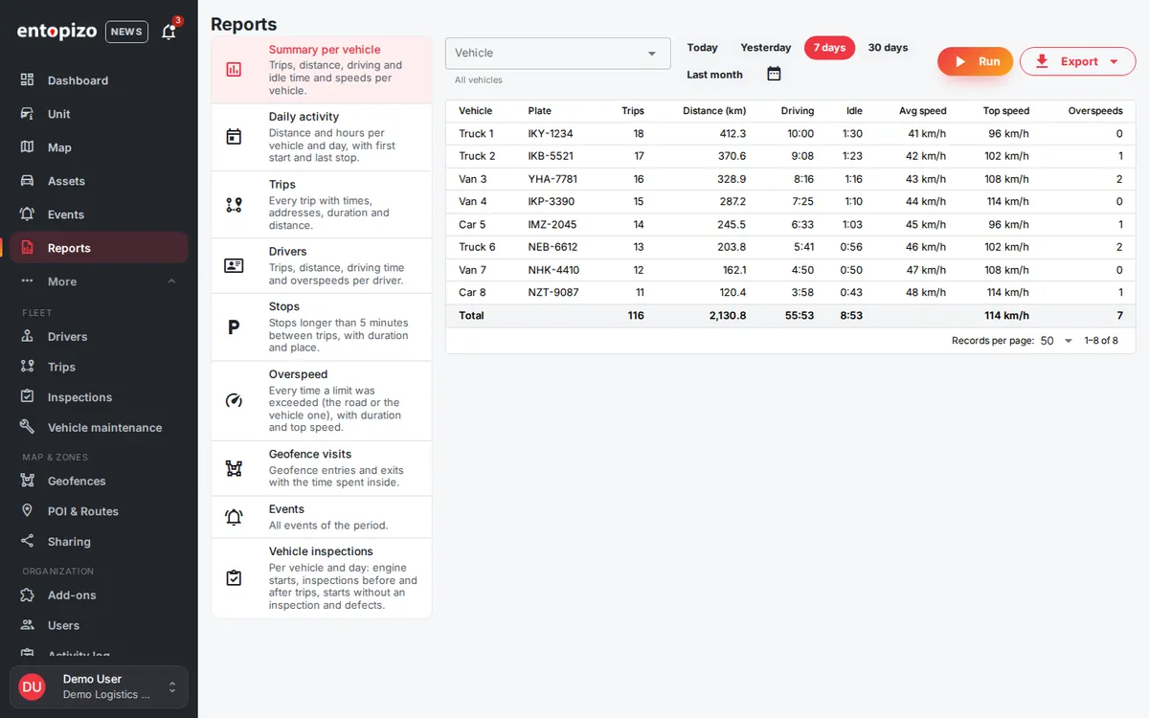
Task: Open Assets using the car icon
Action: 28,181
